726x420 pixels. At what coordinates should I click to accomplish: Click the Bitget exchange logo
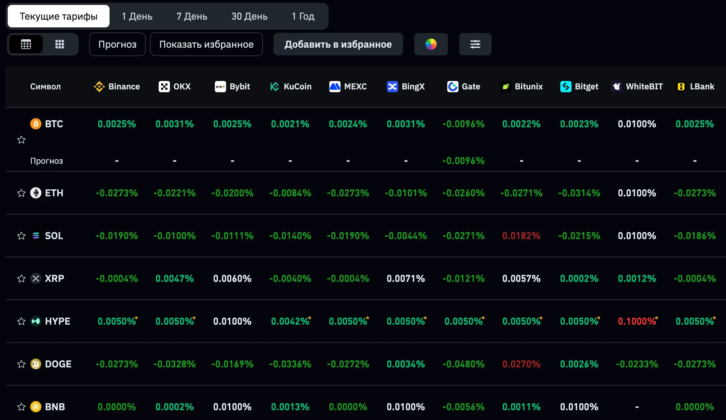(566, 87)
